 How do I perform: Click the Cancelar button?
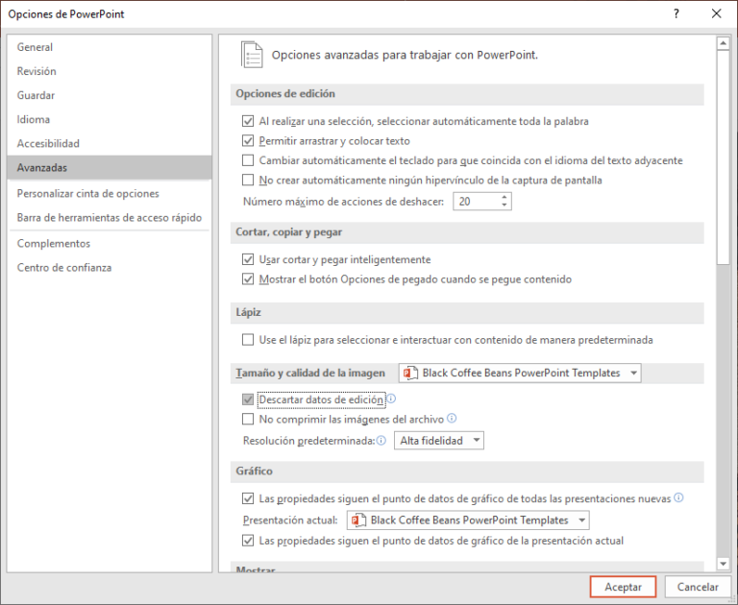pyautogui.click(x=698, y=587)
